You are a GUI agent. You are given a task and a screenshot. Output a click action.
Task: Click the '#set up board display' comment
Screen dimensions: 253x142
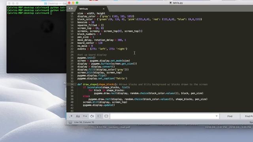[92, 55]
